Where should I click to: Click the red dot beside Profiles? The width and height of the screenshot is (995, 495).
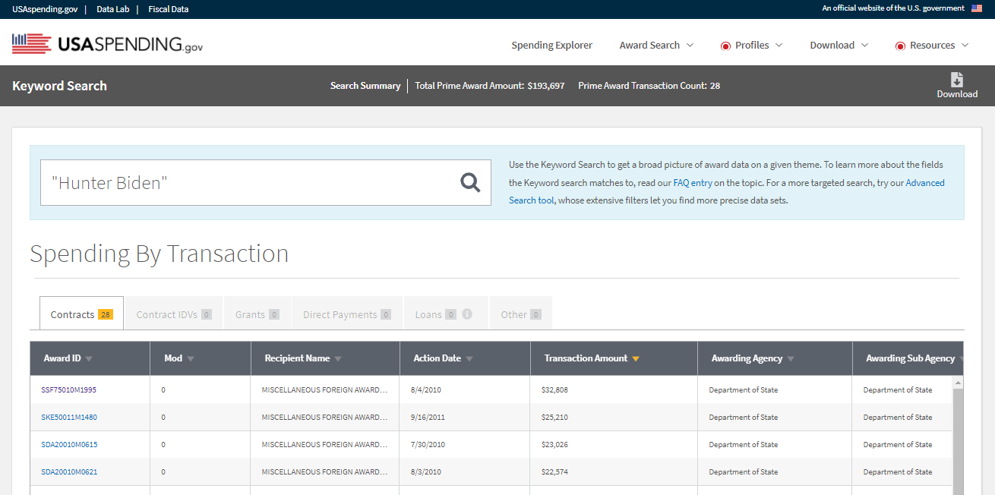pyautogui.click(x=725, y=46)
